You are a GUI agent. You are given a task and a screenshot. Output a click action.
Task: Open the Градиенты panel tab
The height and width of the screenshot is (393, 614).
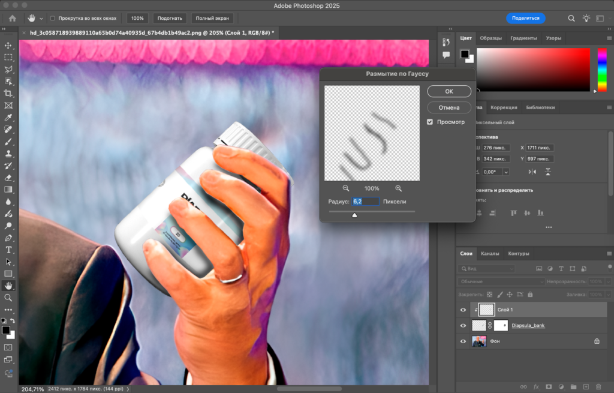523,38
